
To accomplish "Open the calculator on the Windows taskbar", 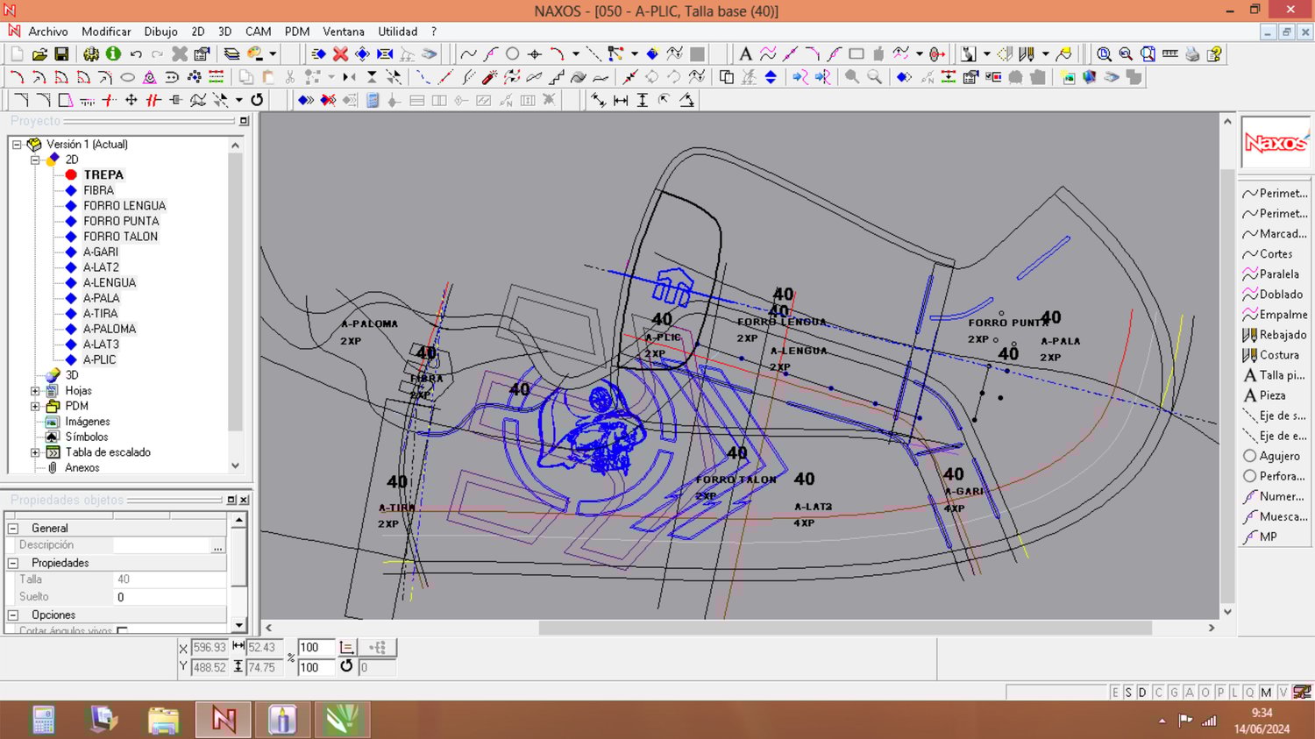I will point(43,720).
